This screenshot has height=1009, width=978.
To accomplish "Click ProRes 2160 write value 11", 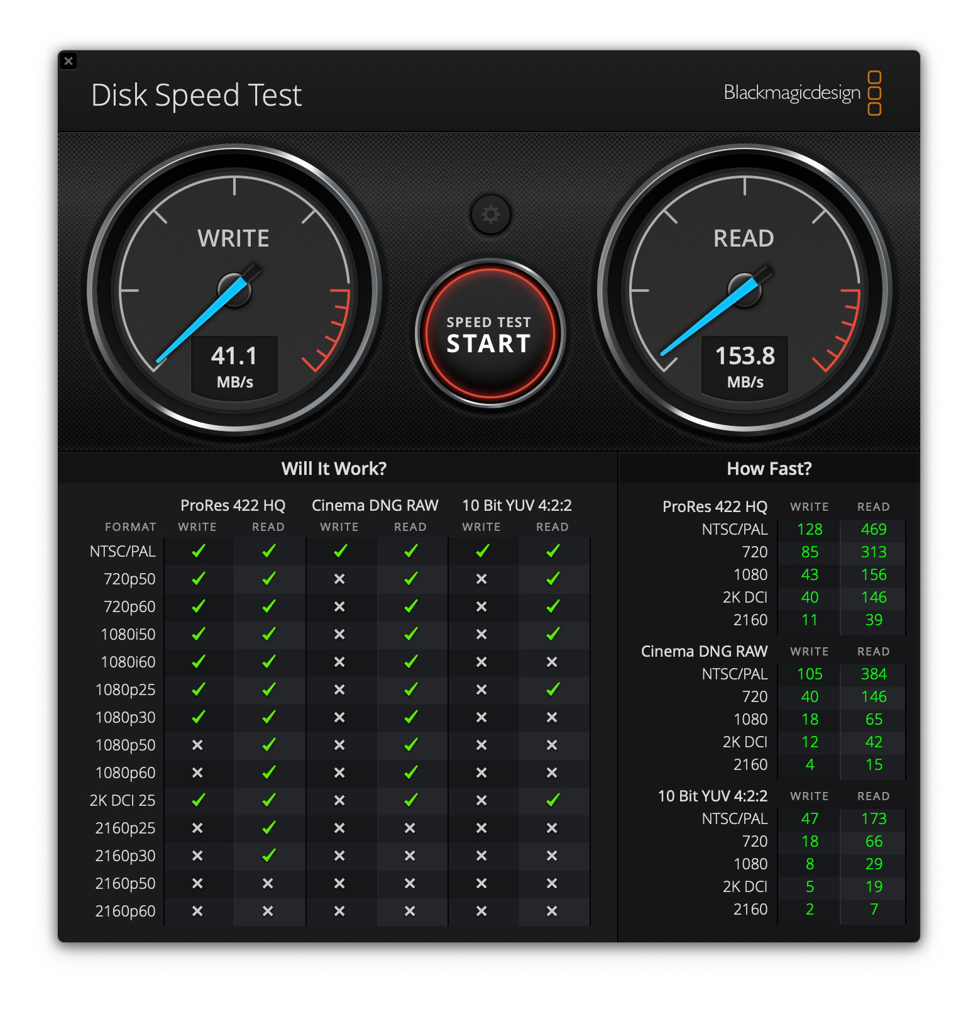I will 810,620.
